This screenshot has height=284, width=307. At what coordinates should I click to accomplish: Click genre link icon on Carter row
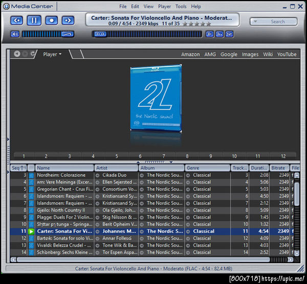188,231
